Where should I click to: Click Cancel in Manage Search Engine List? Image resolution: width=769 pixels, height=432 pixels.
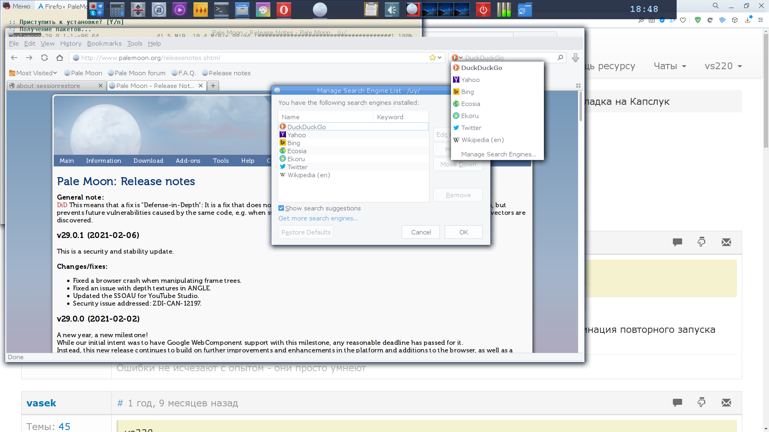pyautogui.click(x=421, y=232)
